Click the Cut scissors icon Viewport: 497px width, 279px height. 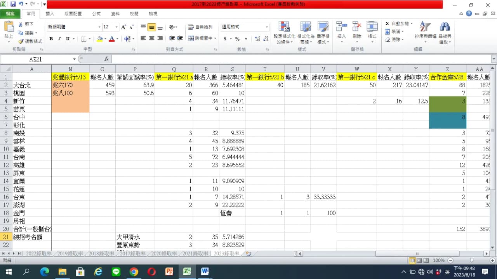(x=21, y=24)
